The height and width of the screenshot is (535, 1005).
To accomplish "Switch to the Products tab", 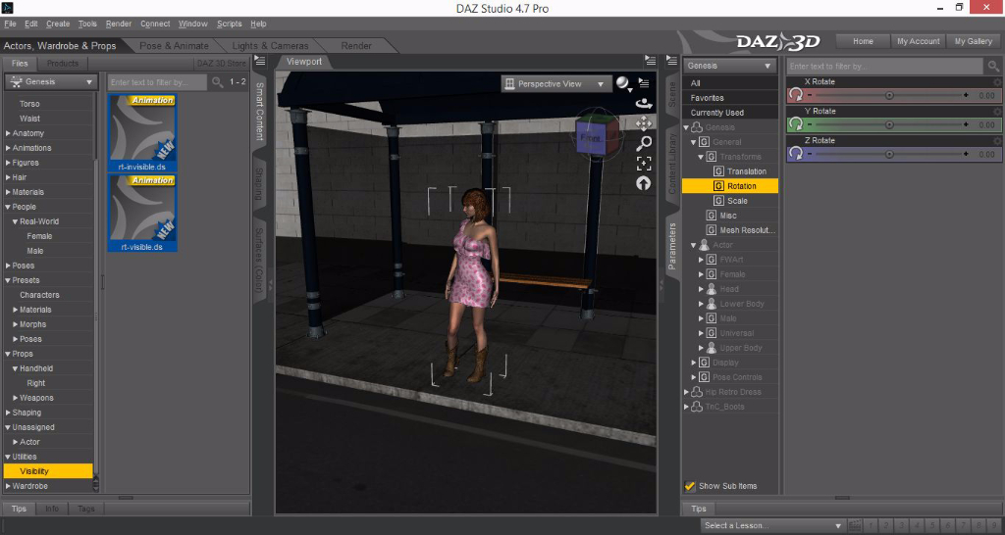I will pos(62,64).
